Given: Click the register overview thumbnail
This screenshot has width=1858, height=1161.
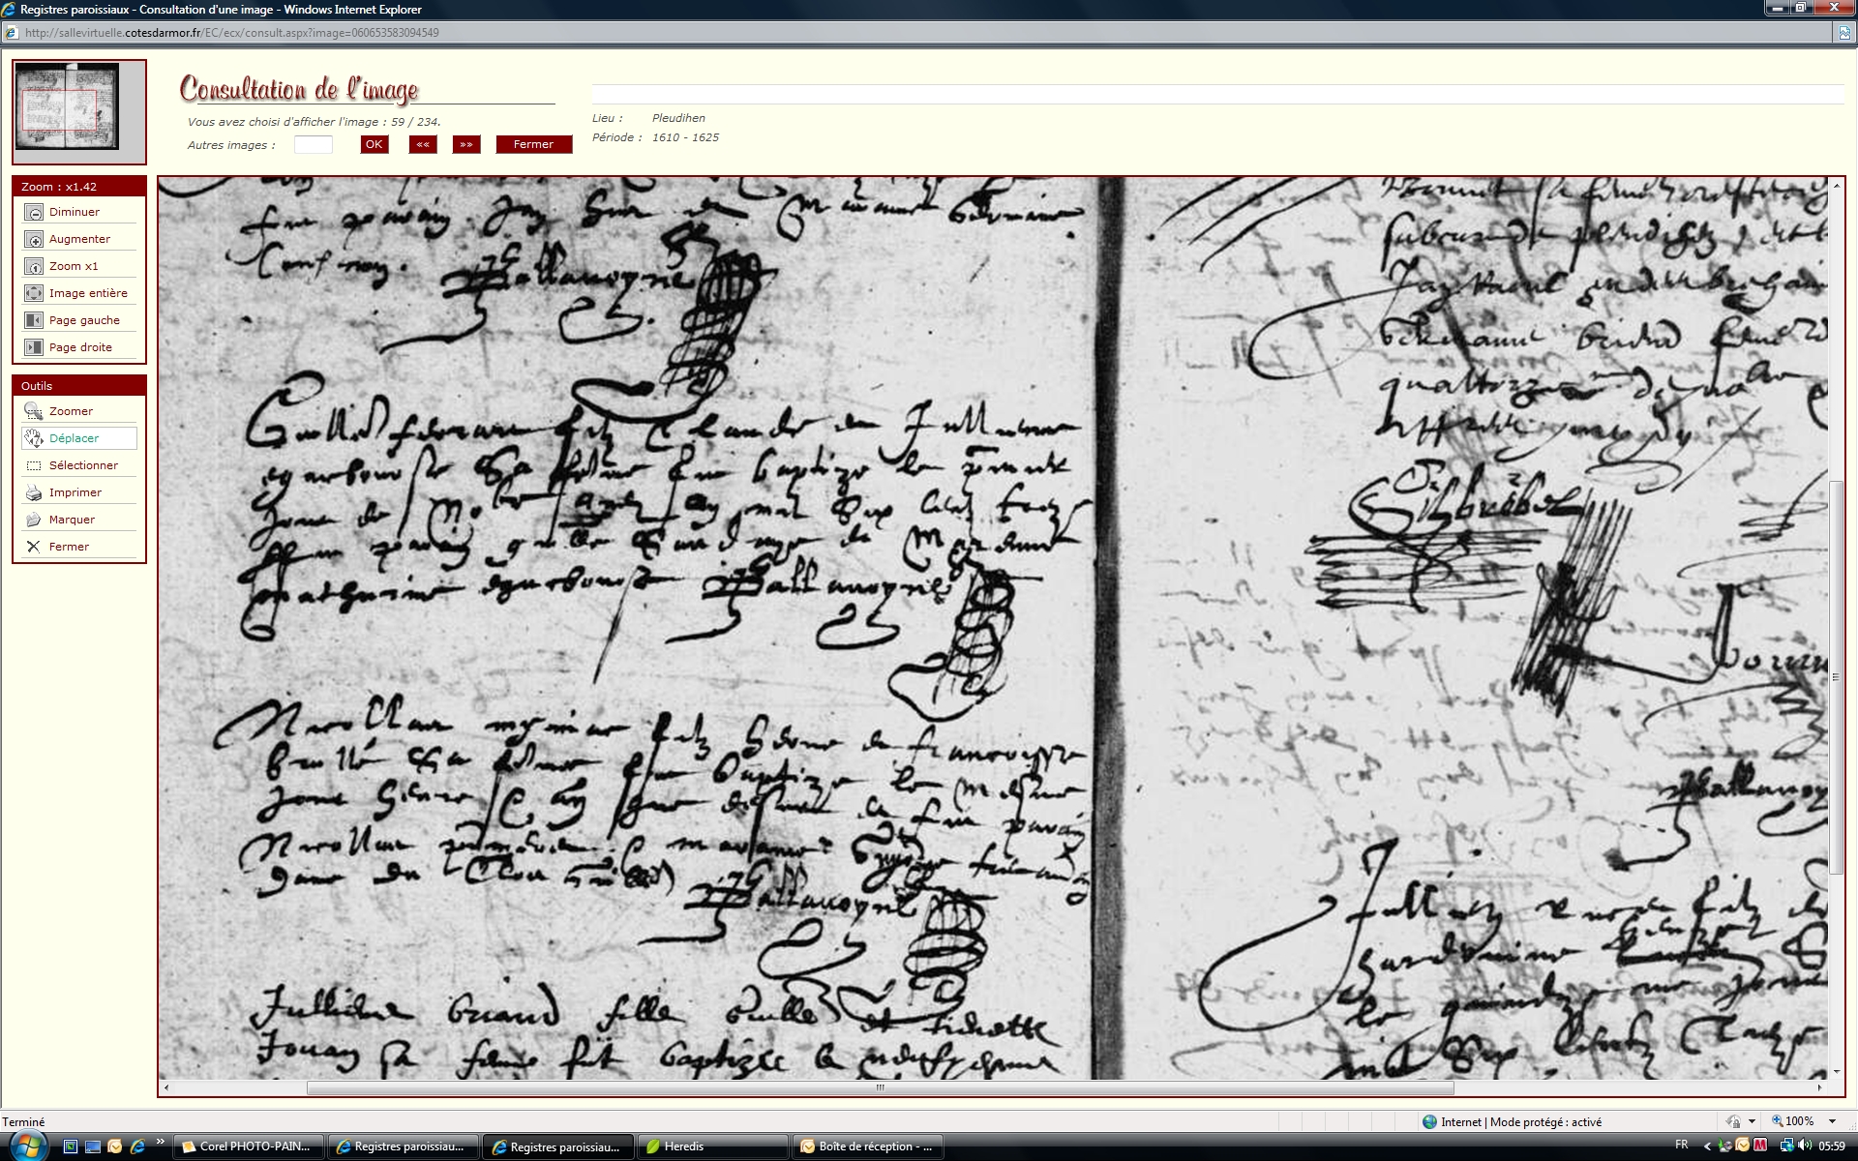Looking at the screenshot, I should coord(67,106).
